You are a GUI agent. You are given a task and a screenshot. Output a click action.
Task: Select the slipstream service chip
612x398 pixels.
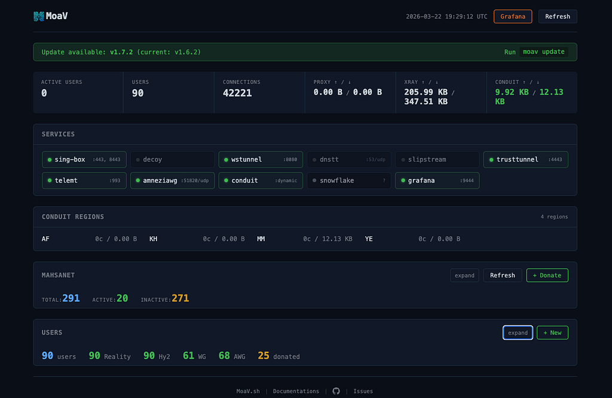coord(437,160)
